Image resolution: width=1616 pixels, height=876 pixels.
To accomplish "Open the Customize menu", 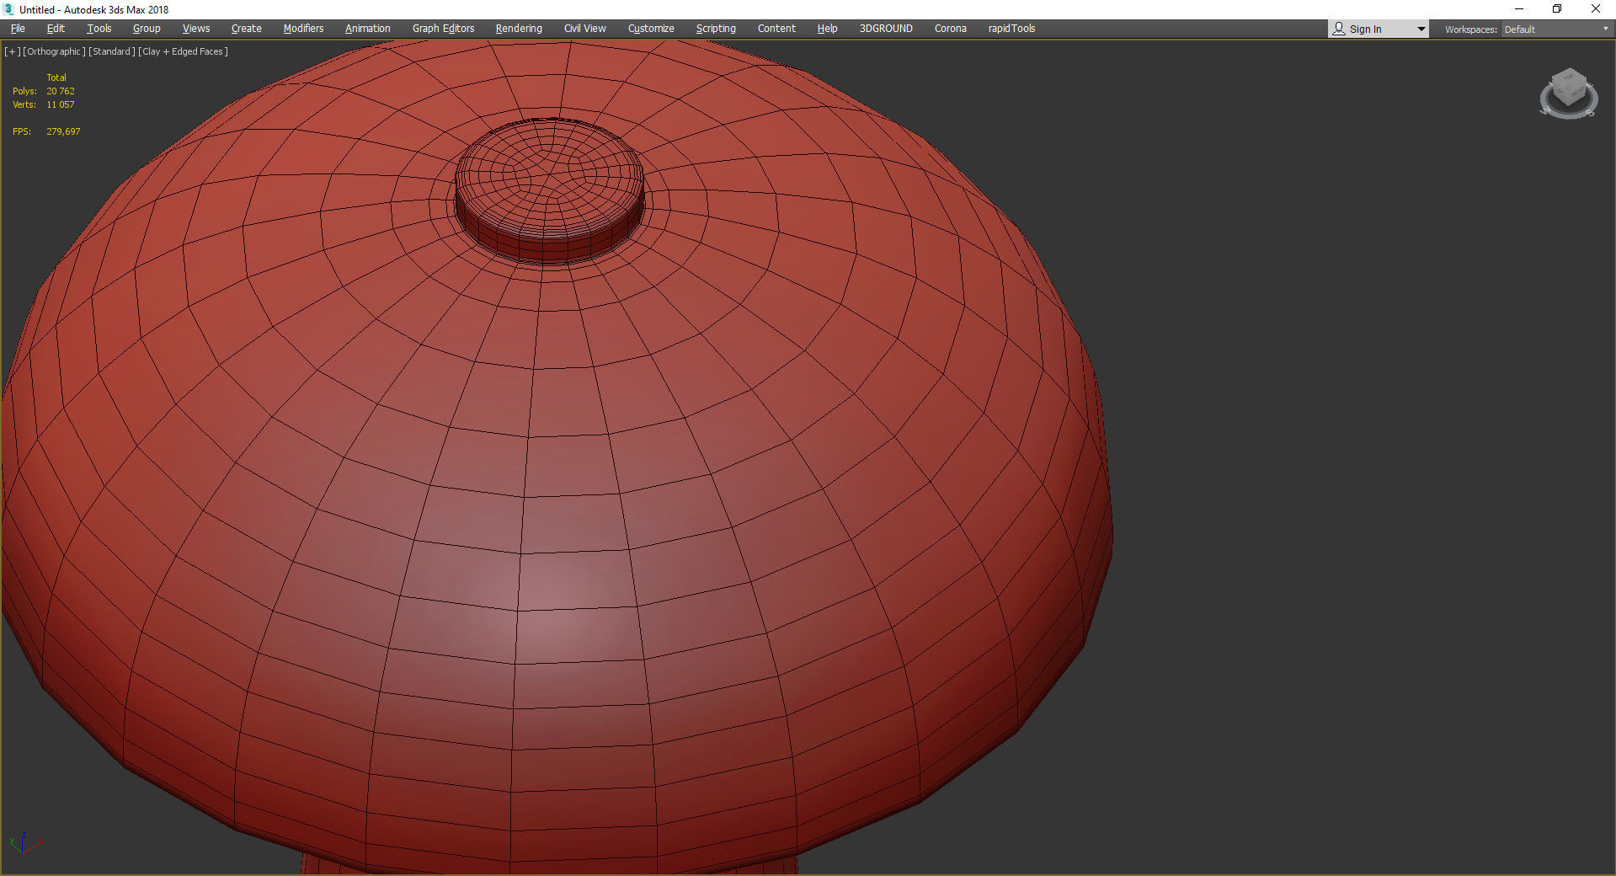I will coord(651,29).
